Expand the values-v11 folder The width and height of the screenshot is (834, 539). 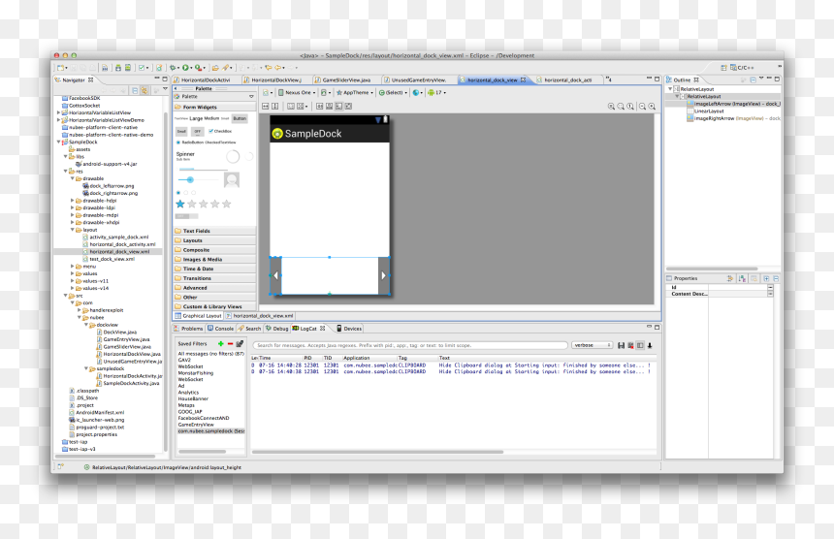(x=73, y=281)
